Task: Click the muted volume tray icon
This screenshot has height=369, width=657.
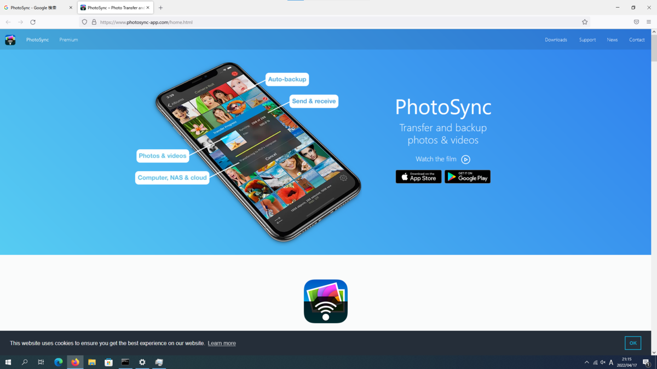Action: click(x=603, y=362)
